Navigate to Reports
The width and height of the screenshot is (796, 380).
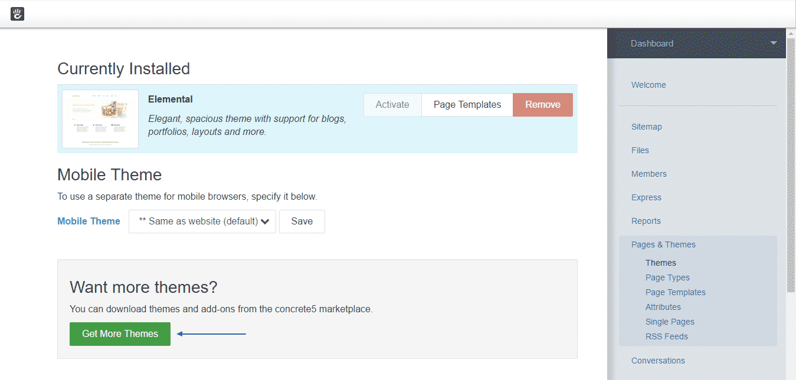(646, 221)
